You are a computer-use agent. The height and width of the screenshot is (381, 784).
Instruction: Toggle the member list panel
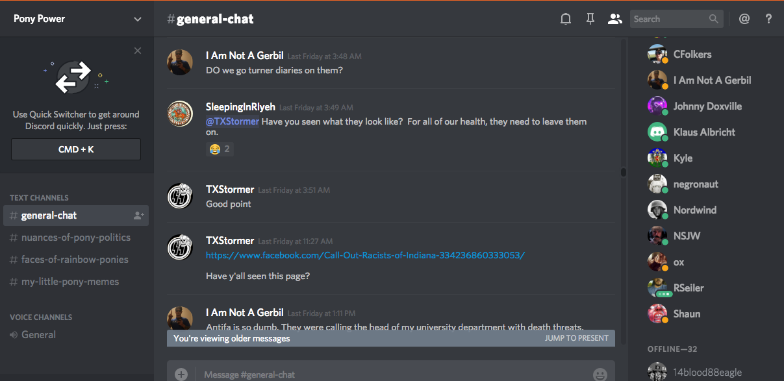(x=614, y=19)
